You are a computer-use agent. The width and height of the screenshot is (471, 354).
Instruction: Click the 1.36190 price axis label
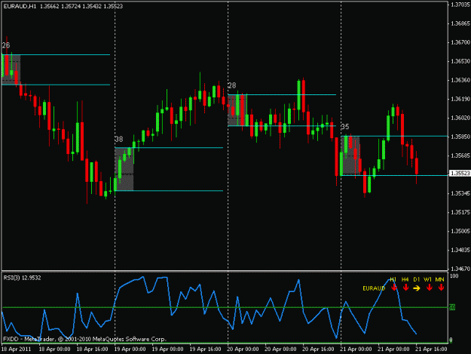pyautogui.click(x=460, y=99)
